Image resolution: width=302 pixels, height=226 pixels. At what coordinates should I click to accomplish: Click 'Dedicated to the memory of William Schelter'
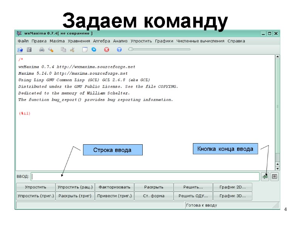click(74, 93)
